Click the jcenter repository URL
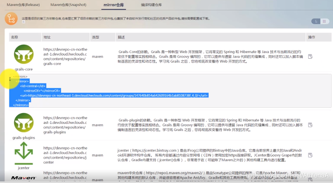 65,155
